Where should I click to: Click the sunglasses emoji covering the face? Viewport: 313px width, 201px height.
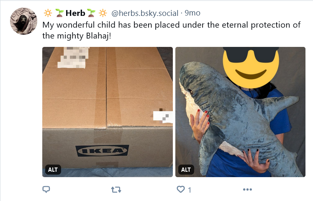251,67
